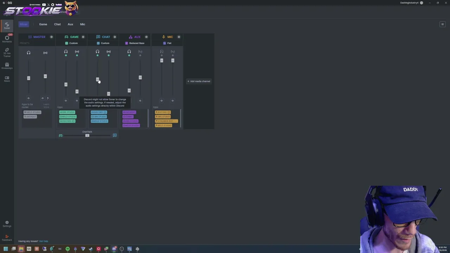Mute the Aux stream fader

[140, 100]
